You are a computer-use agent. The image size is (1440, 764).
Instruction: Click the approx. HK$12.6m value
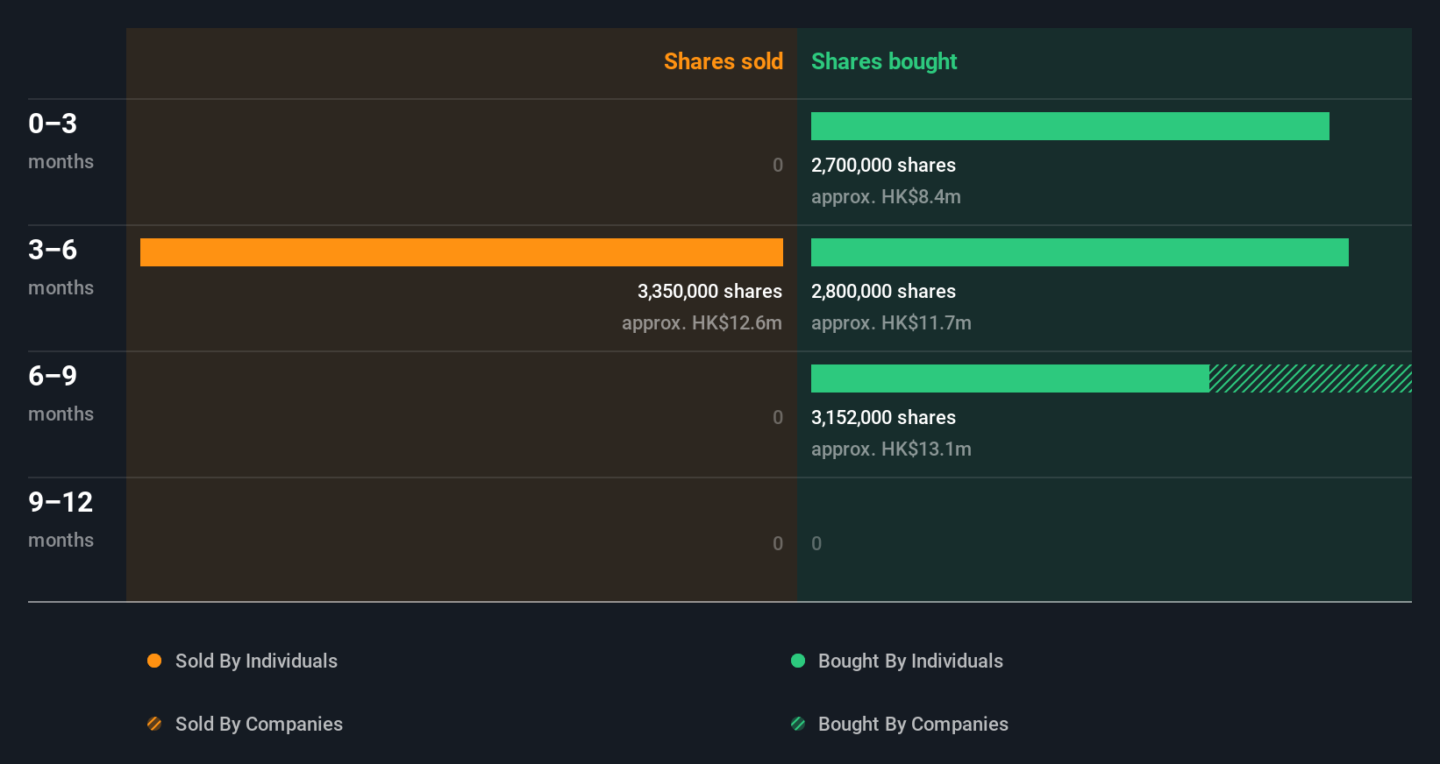coord(702,322)
